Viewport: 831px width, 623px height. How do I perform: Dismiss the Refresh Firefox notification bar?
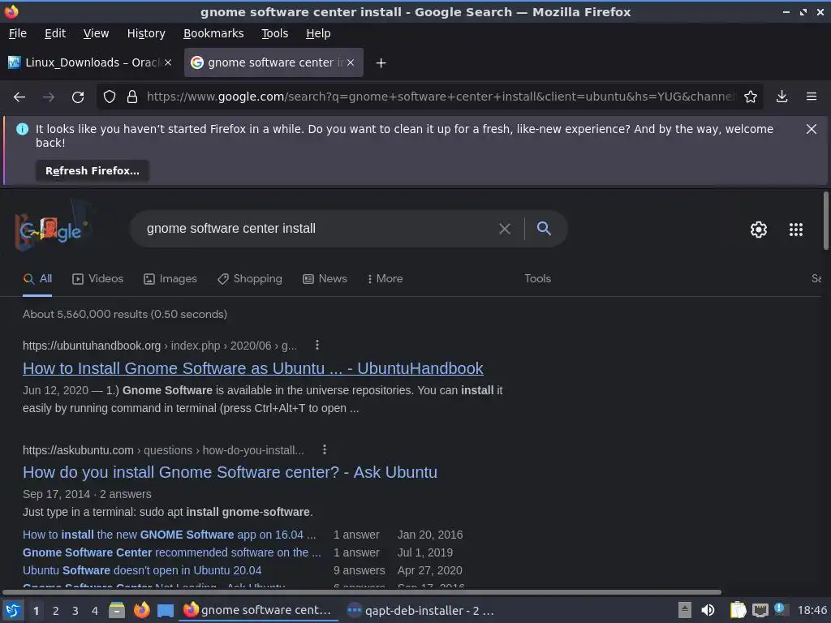pyautogui.click(x=811, y=129)
